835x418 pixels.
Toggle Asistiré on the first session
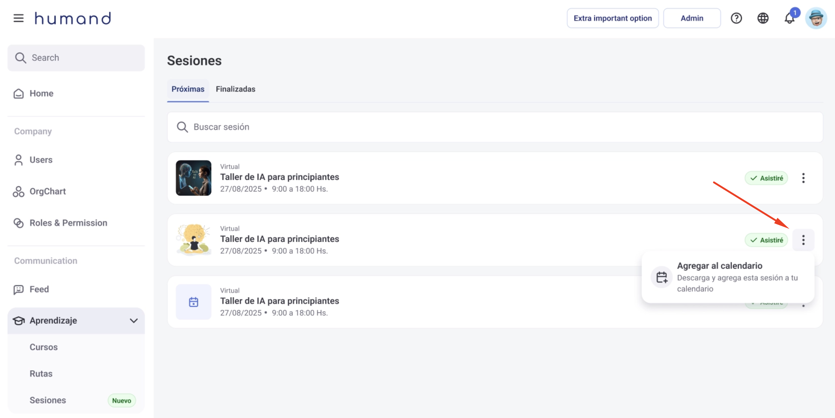(x=766, y=178)
